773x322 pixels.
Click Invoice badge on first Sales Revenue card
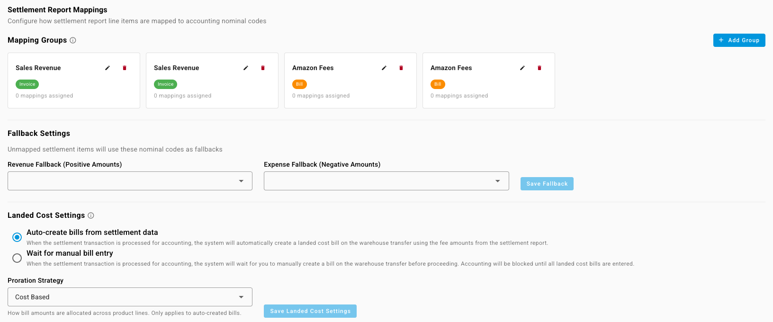click(x=27, y=84)
